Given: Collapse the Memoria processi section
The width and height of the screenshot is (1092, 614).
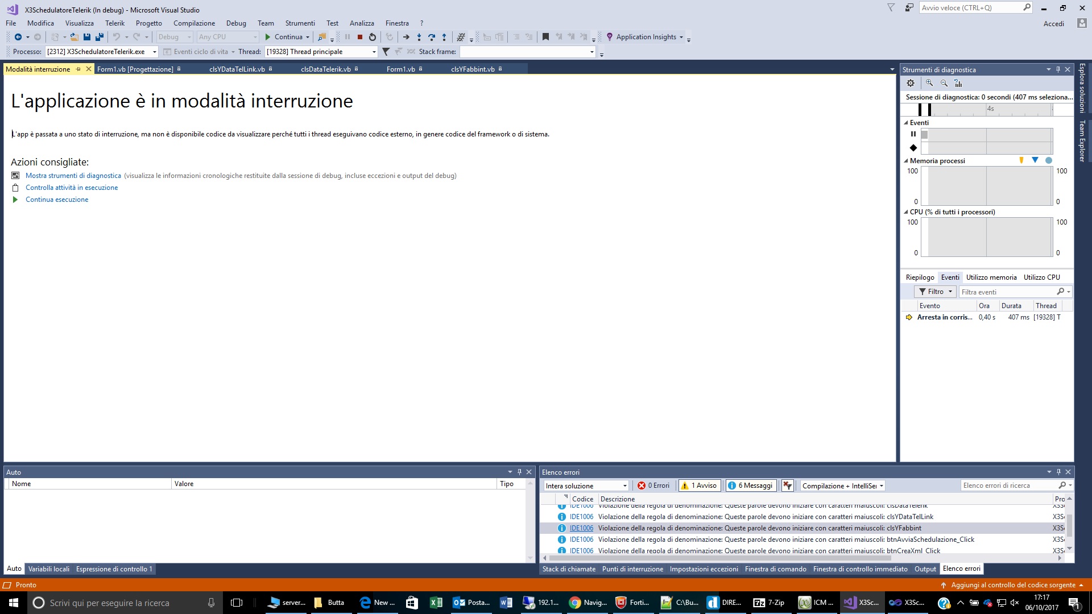Looking at the screenshot, I should pos(906,161).
